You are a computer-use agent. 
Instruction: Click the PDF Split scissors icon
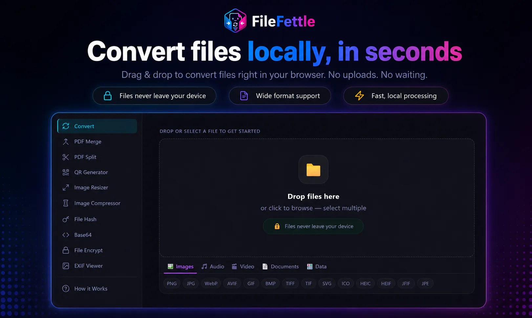(66, 157)
